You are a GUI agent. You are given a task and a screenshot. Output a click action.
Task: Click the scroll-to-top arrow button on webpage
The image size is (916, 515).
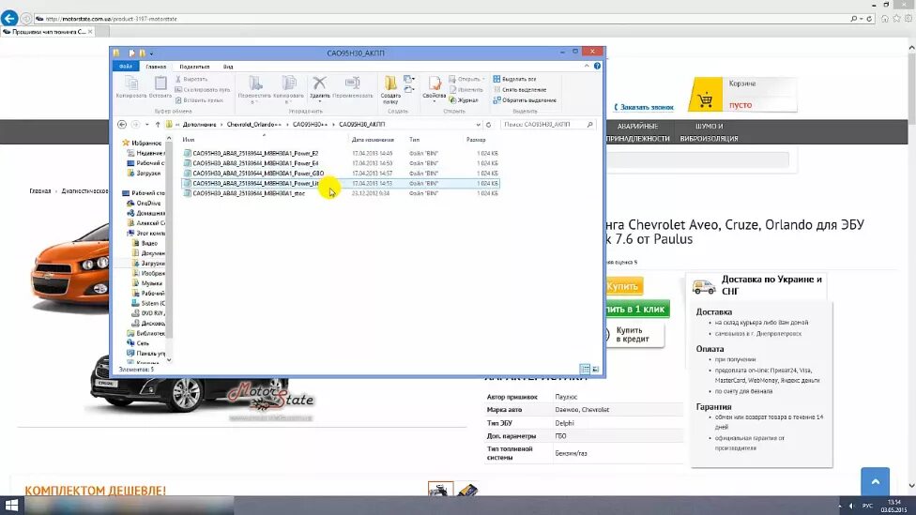(875, 482)
